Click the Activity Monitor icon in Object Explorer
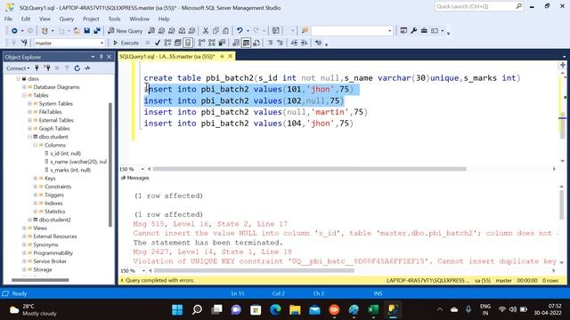570x320 pixels. [87, 68]
